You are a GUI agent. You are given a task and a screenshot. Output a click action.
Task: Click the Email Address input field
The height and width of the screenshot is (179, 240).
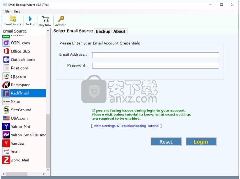(x=155, y=55)
